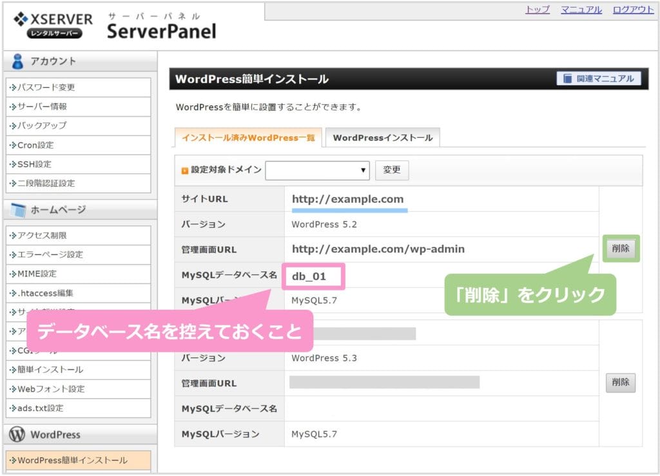Click the アカウント person icon header
The image size is (660, 476).
click(x=17, y=62)
